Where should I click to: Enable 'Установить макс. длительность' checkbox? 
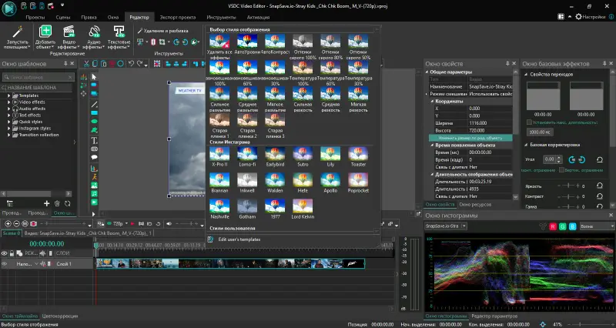click(x=529, y=122)
